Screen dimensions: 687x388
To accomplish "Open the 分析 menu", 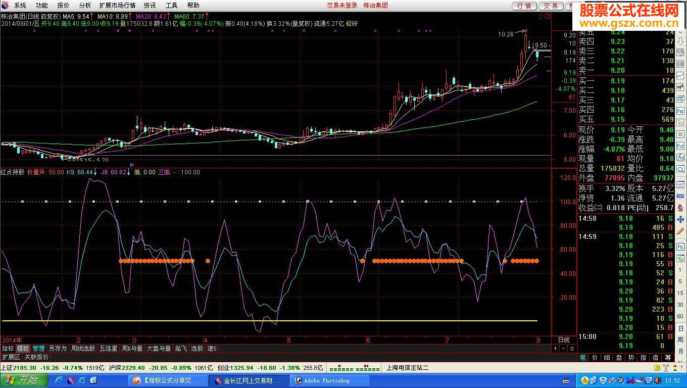I will (85, 6).
